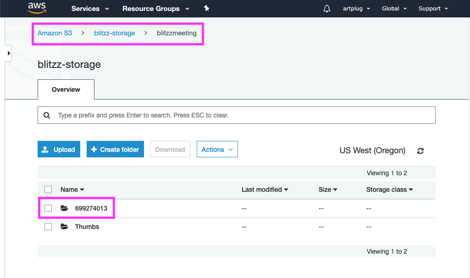Click the blitzz-storage page heading
Screen dimensions: 470x278
(69, 65)
